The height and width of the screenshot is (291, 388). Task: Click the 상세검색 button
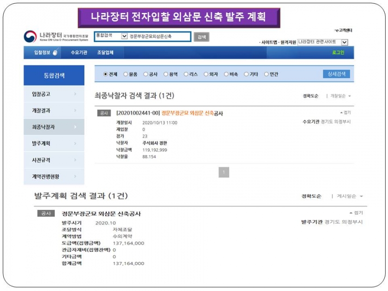pyautogui.click(x=336, y=74)
